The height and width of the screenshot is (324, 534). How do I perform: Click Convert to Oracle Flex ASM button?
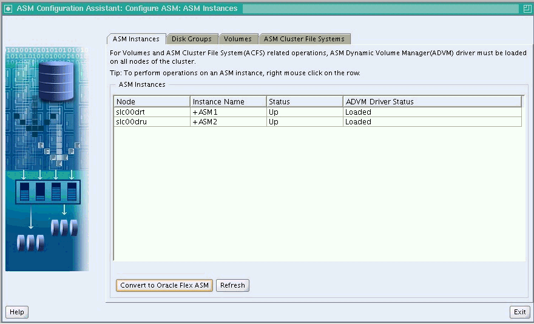164,285
